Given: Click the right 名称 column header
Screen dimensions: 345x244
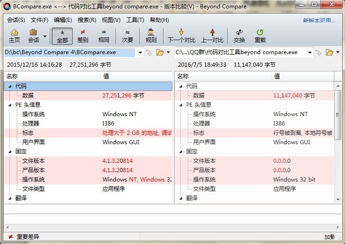Looking at the screenshot, I should pos(223,77).
